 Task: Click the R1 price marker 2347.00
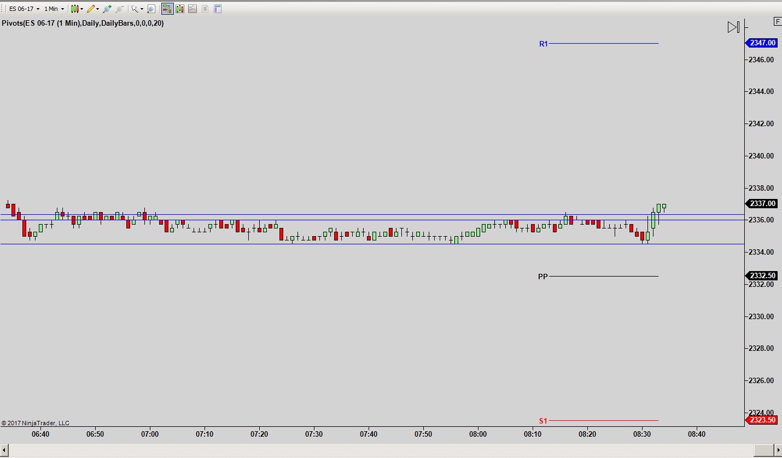point(762,43)
